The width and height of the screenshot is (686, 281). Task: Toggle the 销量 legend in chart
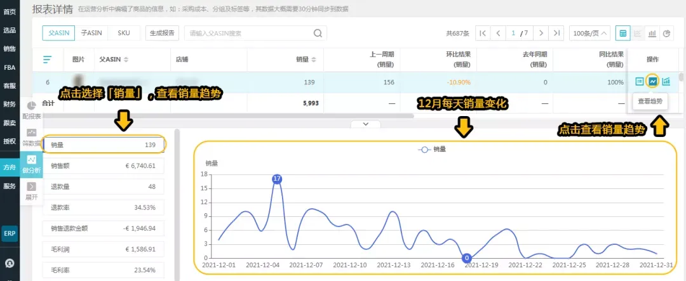[x=432, y=150]
